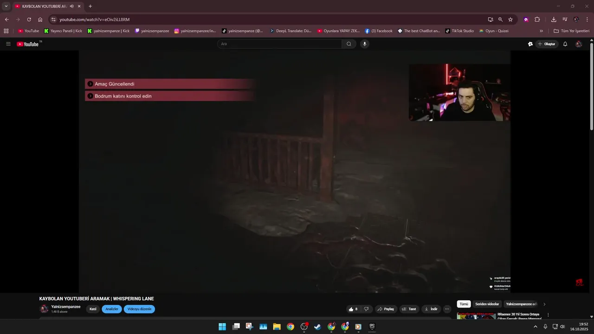
Task: Expand hidden bookmarks double chevron
Action: pos(541,31)
